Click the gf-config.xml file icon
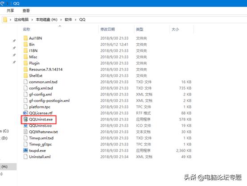 25,94
